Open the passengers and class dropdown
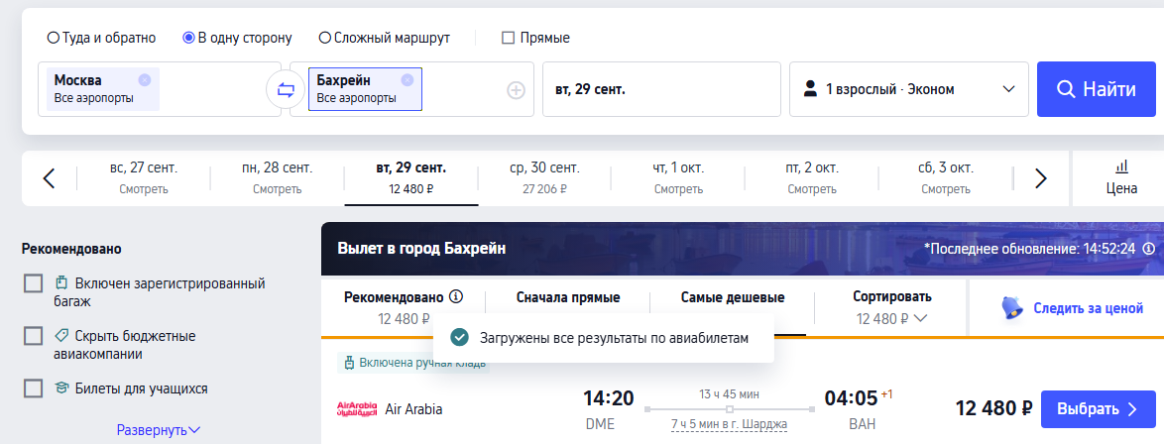 [x=909, y=89]
